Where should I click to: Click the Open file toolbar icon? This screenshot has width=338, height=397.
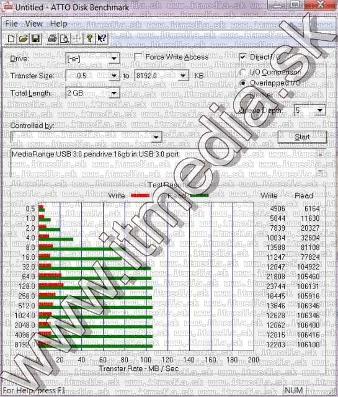(24, 38)
